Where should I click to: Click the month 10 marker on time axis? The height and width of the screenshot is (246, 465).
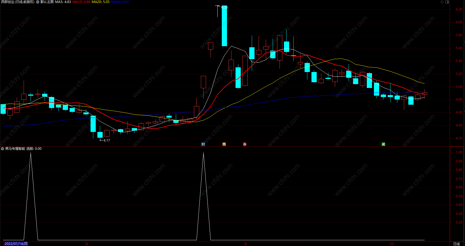point(392,244)
